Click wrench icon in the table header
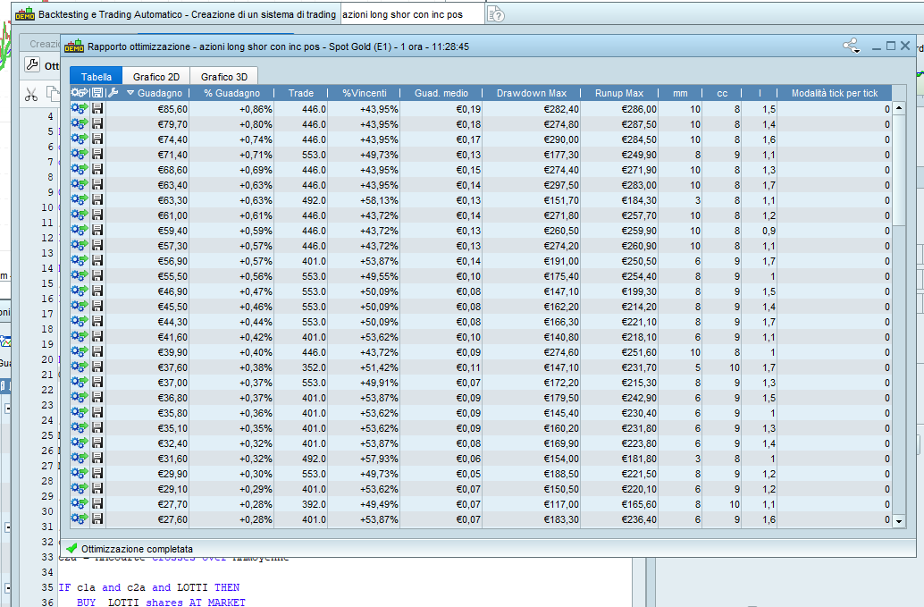The width and height of the screenshot is (924, 607). [x=113, y=93]
